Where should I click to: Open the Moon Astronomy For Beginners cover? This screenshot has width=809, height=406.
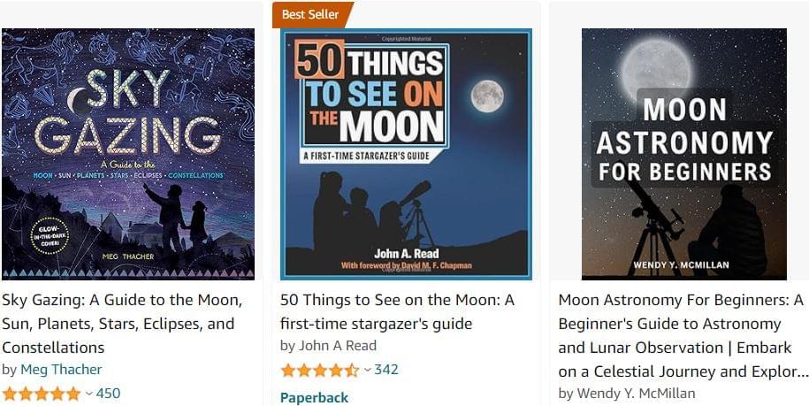click(684, 154)
